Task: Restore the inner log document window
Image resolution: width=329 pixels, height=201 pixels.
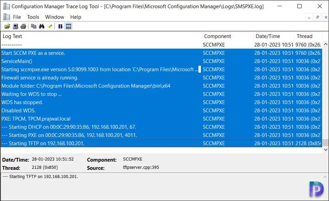Action: click(x=317, y=17)
